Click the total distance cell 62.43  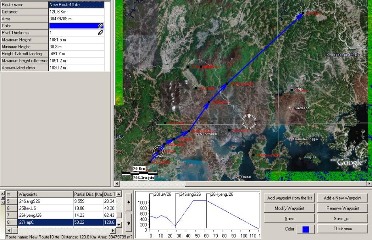[110, 215]
